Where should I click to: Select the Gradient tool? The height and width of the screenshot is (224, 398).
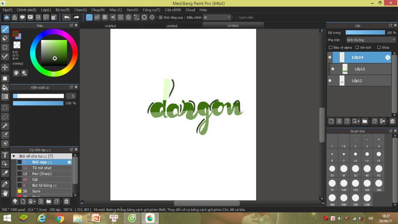[x=5, y=96]
